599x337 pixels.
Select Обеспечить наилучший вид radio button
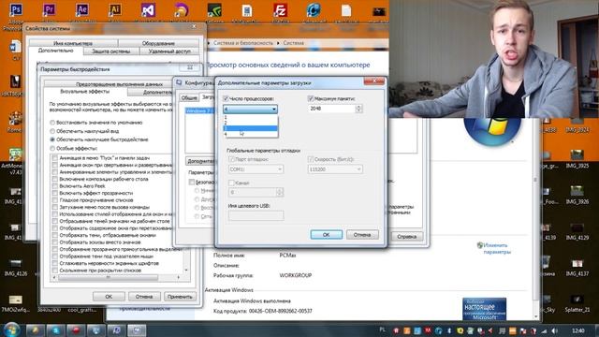[x=52, y=131]
